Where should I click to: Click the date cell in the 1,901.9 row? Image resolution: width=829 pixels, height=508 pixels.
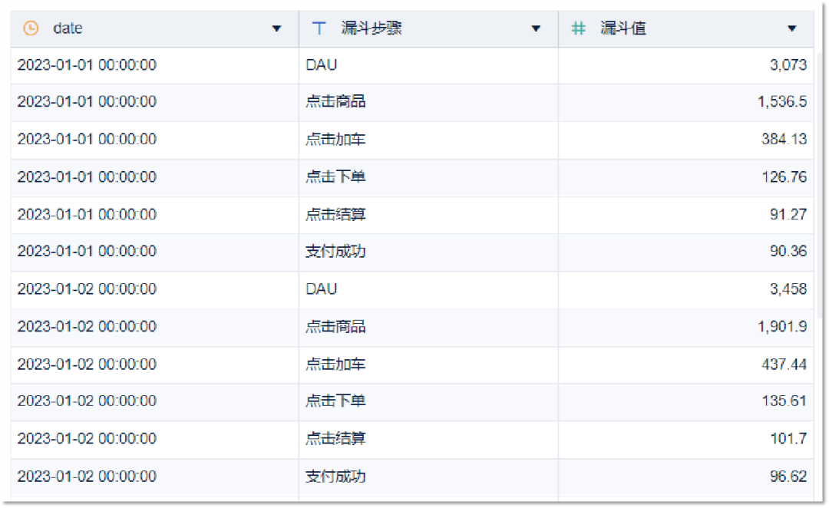pyautogui.click(x=154, y=327)
